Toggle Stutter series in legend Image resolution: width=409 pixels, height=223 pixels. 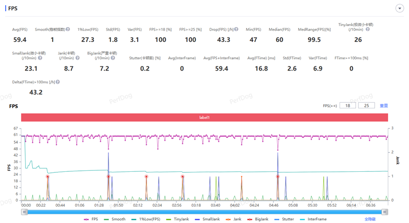(286, 219)
